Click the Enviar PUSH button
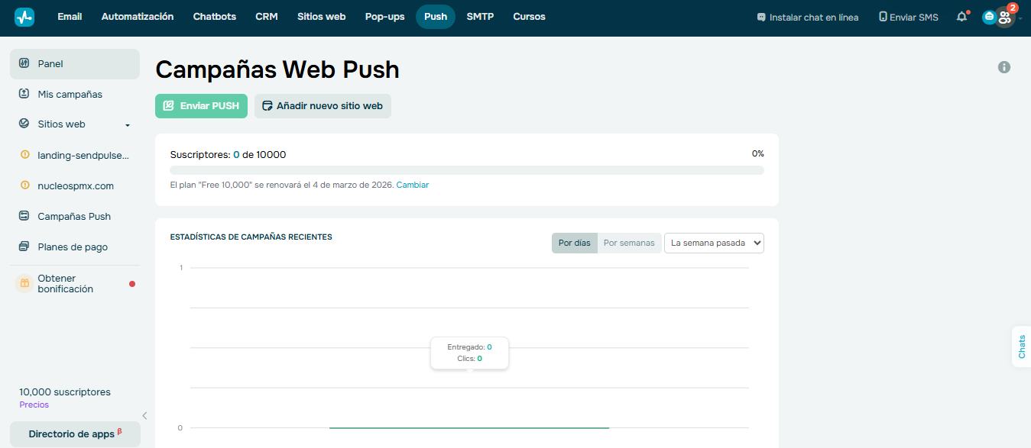The width and height of the screenshot is (1031, 448). click(x=201, y=106)
